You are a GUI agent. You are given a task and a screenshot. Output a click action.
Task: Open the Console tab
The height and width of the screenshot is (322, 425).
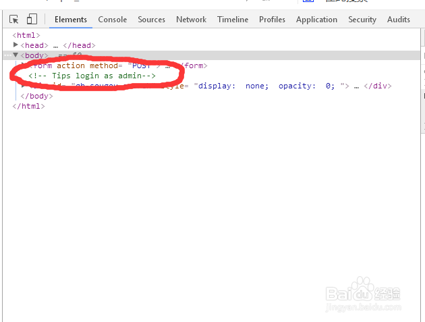pos(113,20)
